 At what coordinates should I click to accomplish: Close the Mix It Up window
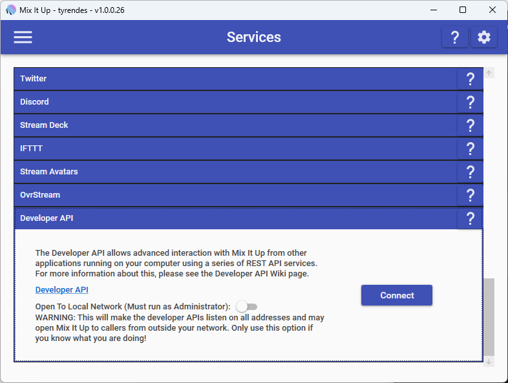492,10
